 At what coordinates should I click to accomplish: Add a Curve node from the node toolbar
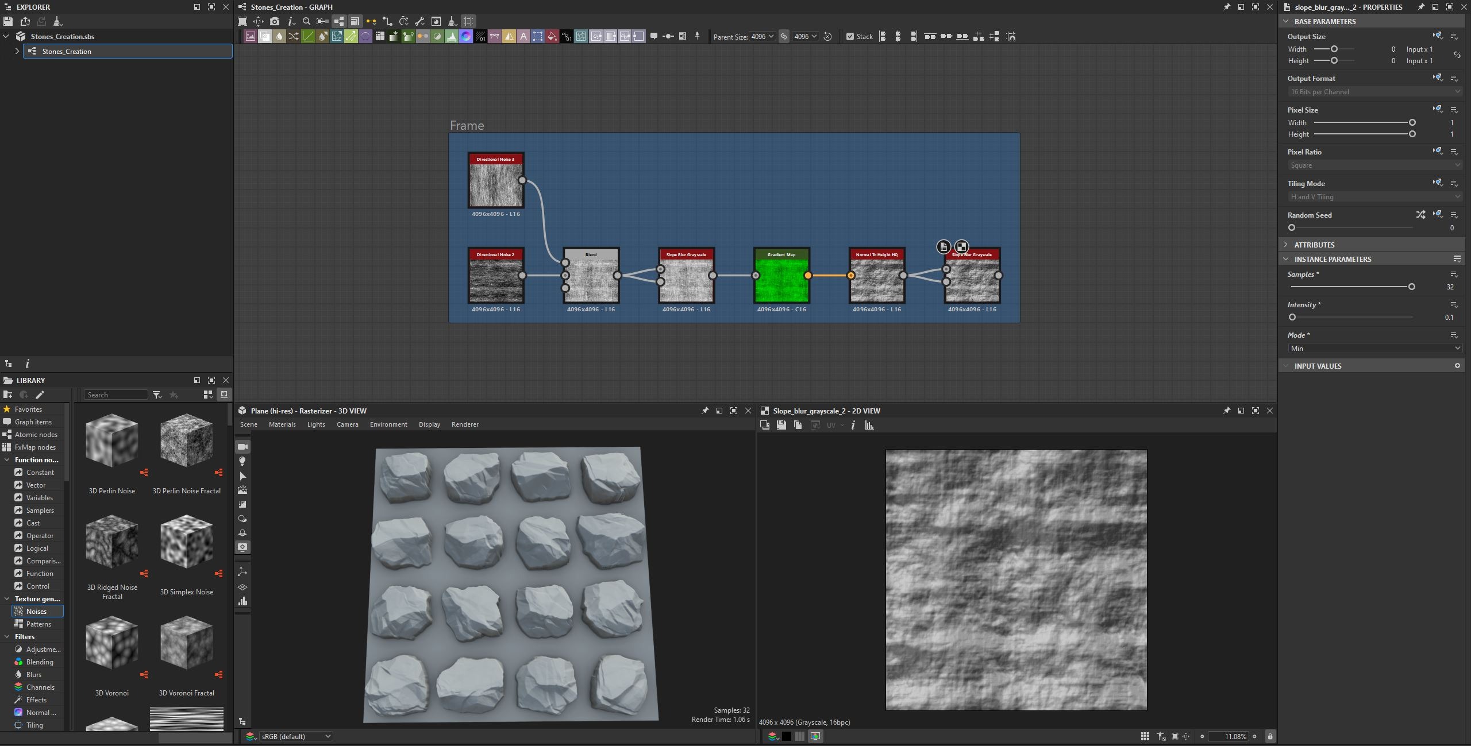(x=308, y=36)
